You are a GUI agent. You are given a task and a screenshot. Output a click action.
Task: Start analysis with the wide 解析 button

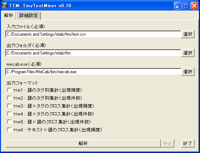click(x=83, y=144)
